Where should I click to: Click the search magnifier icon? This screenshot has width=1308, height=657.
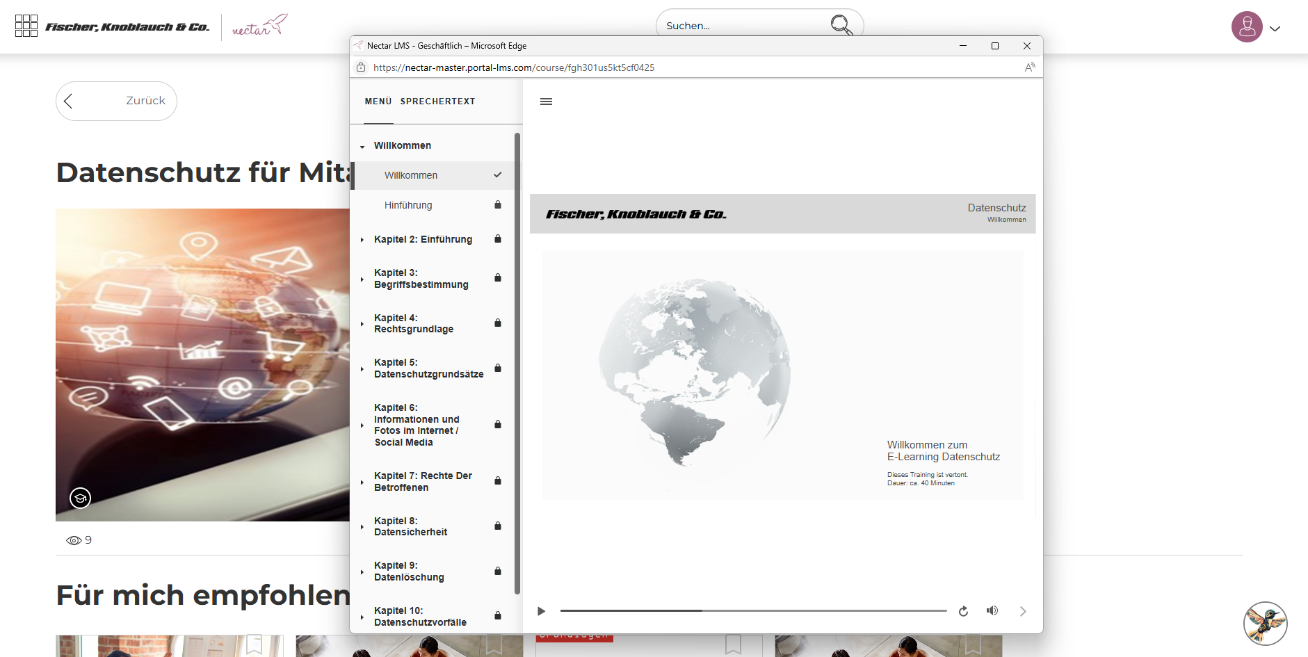[841, 26]
